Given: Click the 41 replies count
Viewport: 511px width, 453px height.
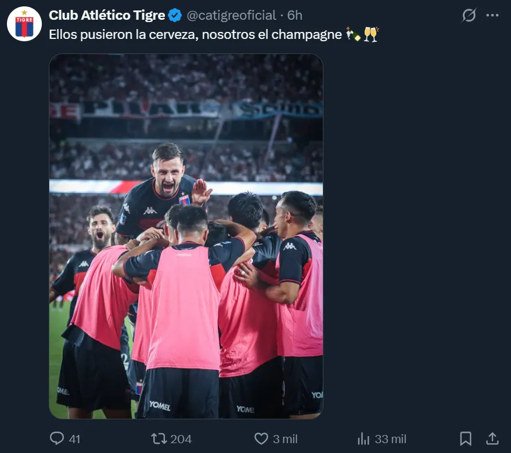Looking at the screenshot, I should (x=75, y=439).
